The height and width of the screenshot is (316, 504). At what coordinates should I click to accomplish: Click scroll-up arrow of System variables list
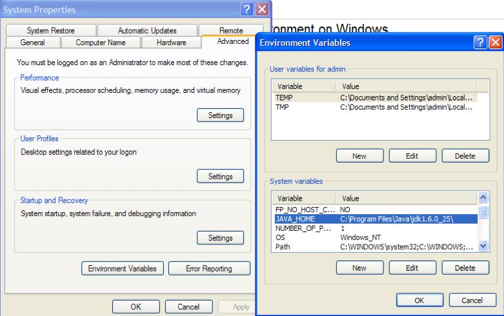tap(483, 197)
